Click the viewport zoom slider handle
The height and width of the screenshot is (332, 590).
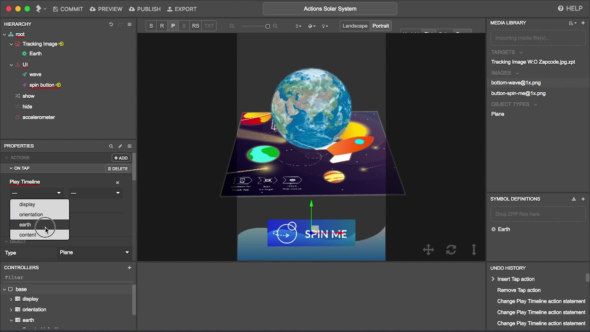point(268,26)
